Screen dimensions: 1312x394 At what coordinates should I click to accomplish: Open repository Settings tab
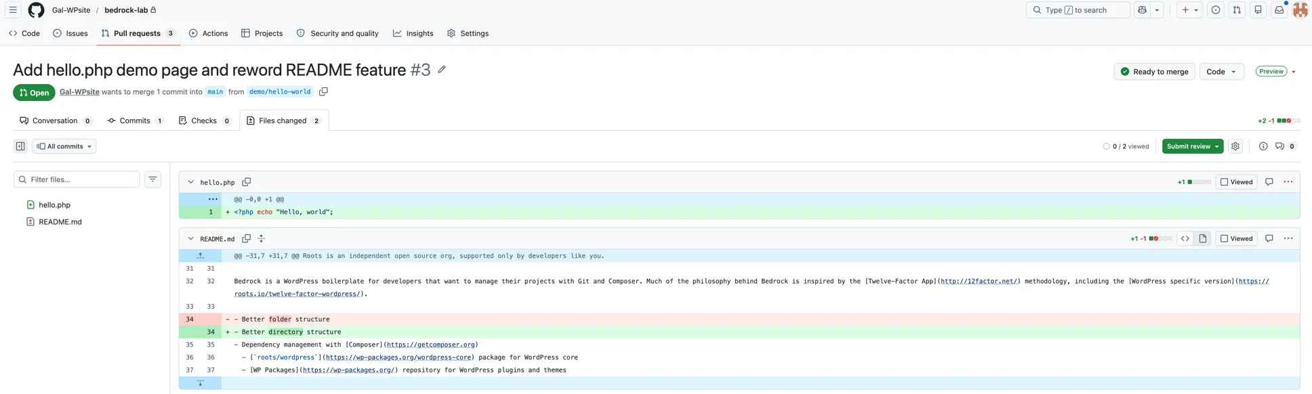(468, 33)
